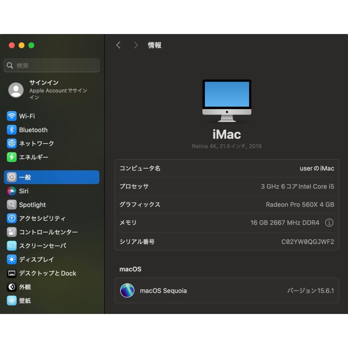Image resolution: width=348 pixels, height=348 pixels.
Task: Open ディスプレイ settings icon
Action: 11,259
